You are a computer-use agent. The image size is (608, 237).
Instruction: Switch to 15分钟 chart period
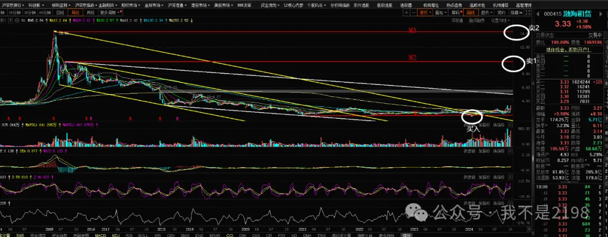point(15,13)
